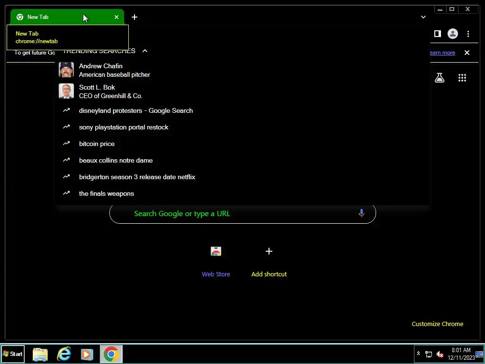Open network status tray icon
The width and height of the screenshot is (485, 364).
[429, 354]
